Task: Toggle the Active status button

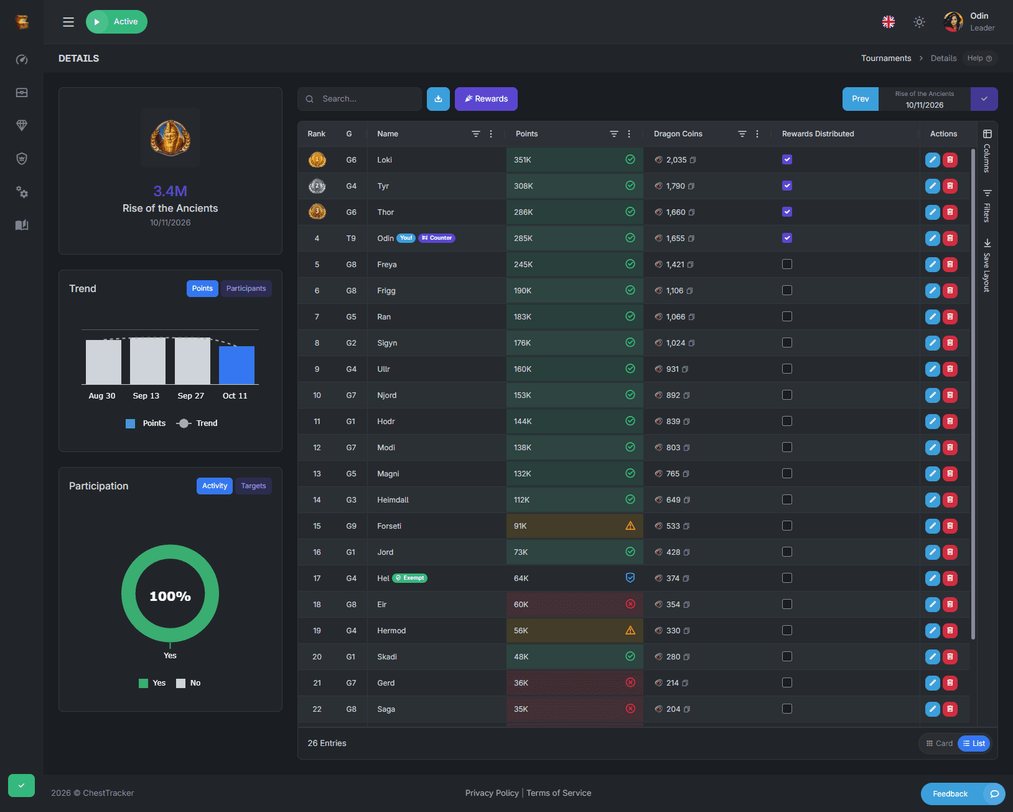Action: point(116,22)
